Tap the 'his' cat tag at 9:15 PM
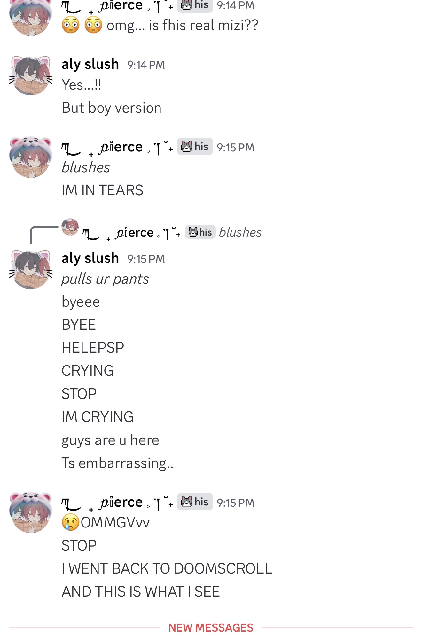422x636 pixels. (x=195, y=147)
